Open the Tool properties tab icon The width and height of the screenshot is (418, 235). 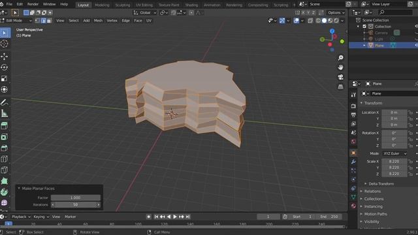coord(353,95)
